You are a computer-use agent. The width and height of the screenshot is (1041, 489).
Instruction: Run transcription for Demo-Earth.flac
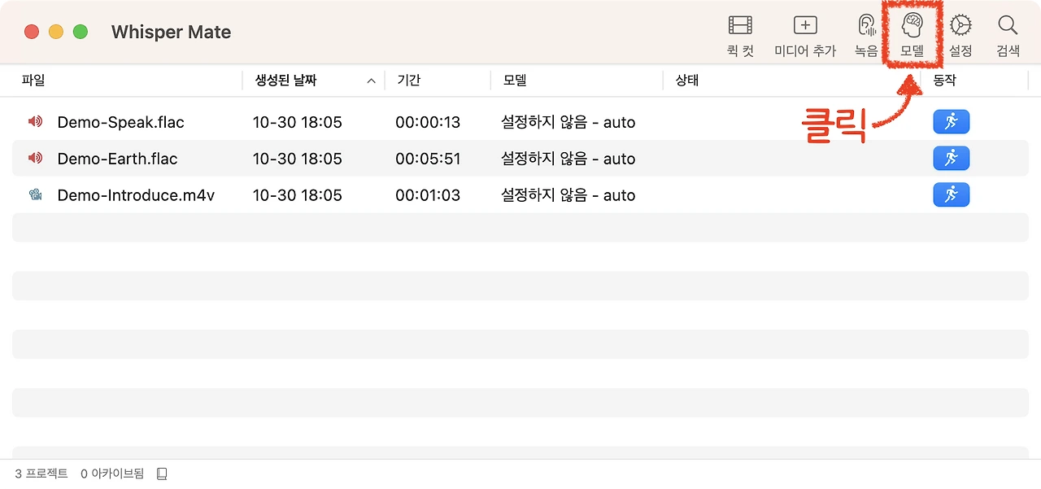[951, 158]
